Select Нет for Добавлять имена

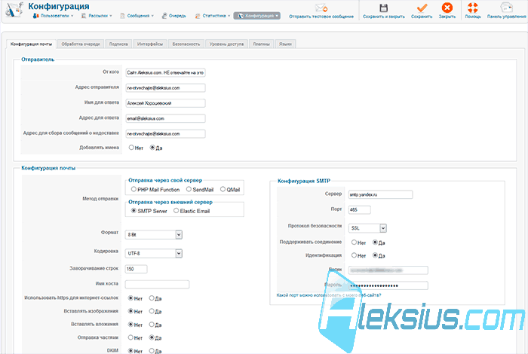[x=131, y=147]
